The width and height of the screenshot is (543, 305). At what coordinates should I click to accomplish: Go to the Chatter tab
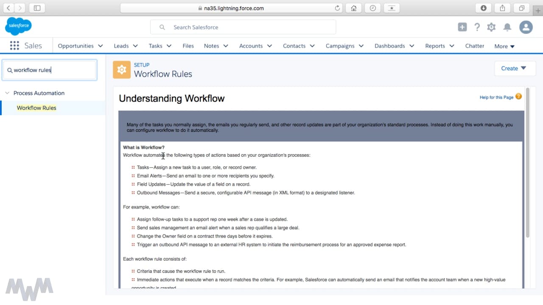pyautogui.click(x=474, y=46)
